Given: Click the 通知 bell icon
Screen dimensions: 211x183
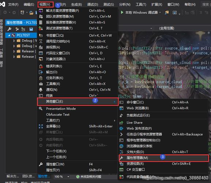Looking at the screenshot, I should (x=41, y=90).
